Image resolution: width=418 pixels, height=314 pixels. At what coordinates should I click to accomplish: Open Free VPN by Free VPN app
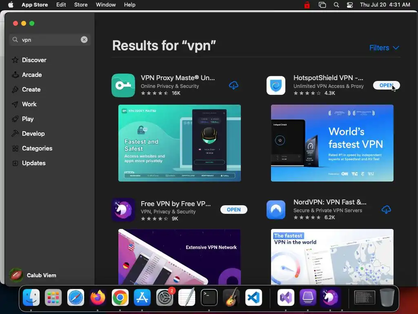click(x=234, y=210)
